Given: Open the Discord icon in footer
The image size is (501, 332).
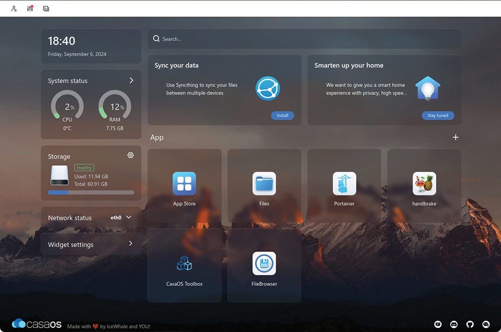Looking at the screenshot, I should click(x=454, y=324).
